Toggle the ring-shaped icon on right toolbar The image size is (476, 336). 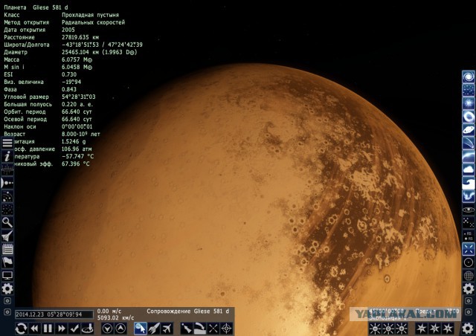tap(469, 117)
